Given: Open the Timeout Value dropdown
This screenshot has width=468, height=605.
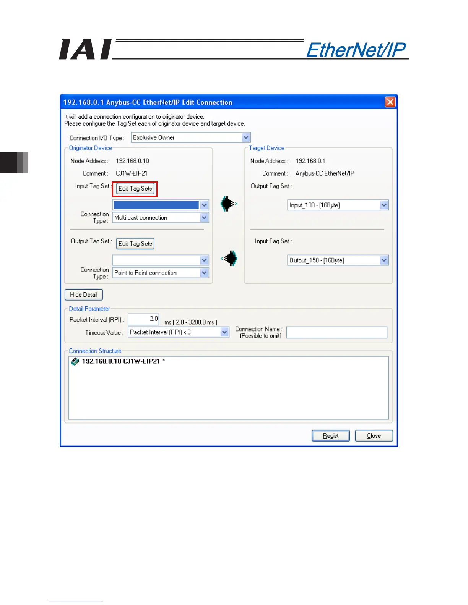Looking at the screenshot, I should click(224, 332).
